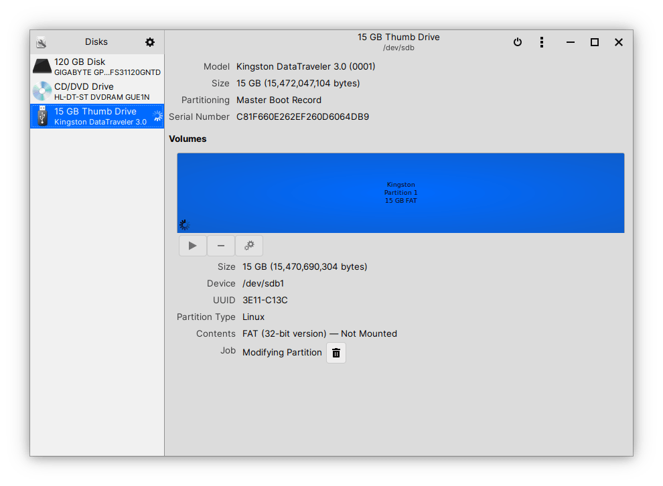Select the Kingston Partition 1 volume block
The image size is (663, 486).
click(x=400, y=193)
